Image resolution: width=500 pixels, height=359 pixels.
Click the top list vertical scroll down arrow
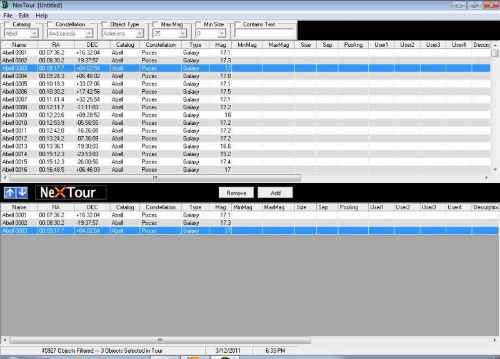pos(495,169)
